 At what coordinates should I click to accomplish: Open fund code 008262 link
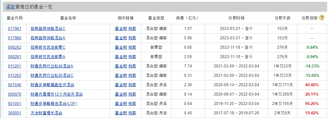tap(15, 48)
